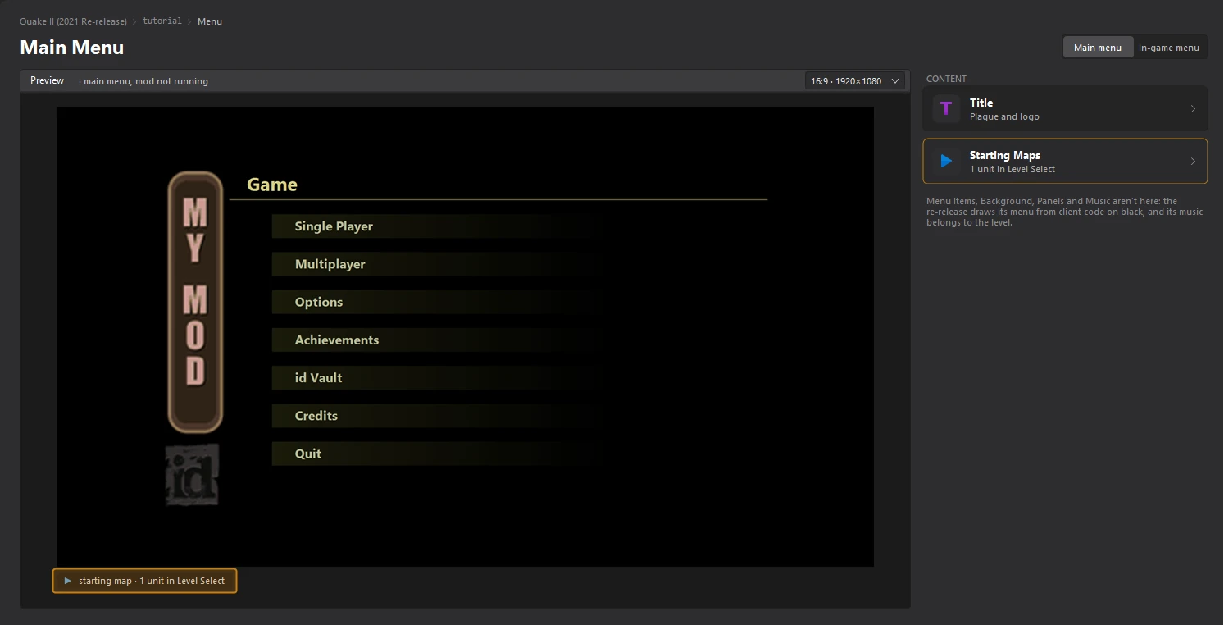
Task: Select Achievements in preview menu
Action: pyautogui.click(x=436, y=340)
